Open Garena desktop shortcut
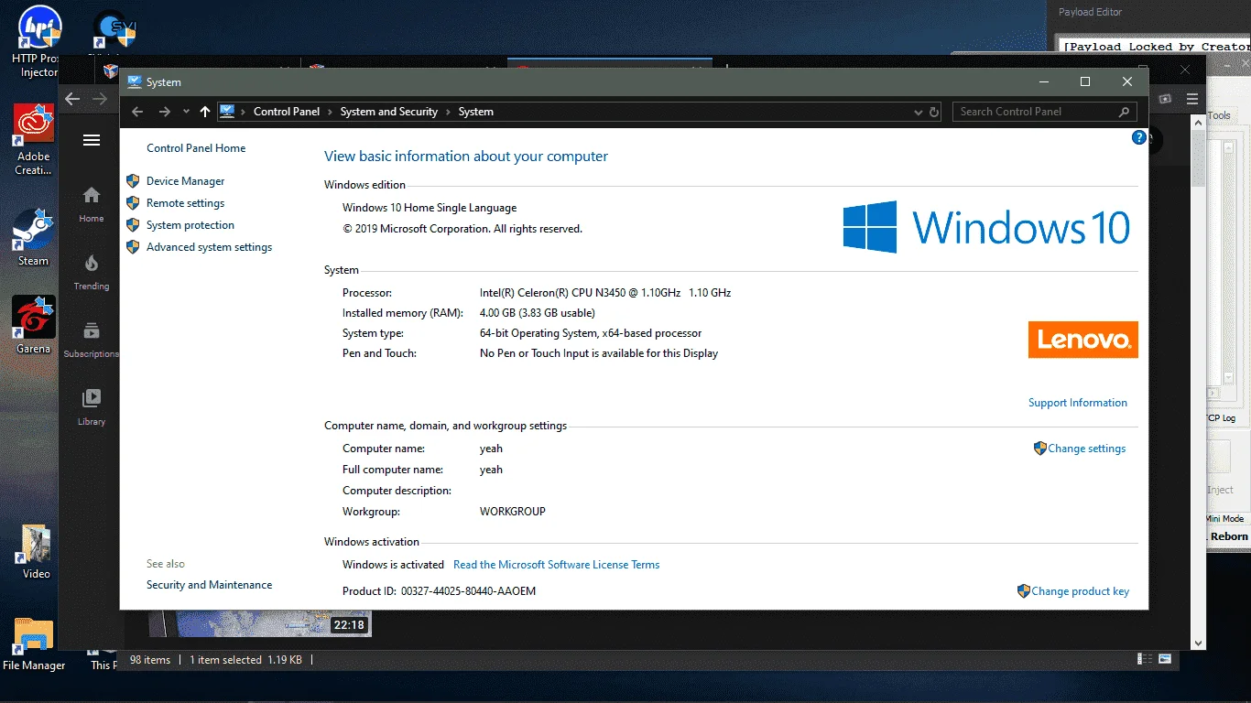This screenshot has height=703, width=1251. [34, 325]
